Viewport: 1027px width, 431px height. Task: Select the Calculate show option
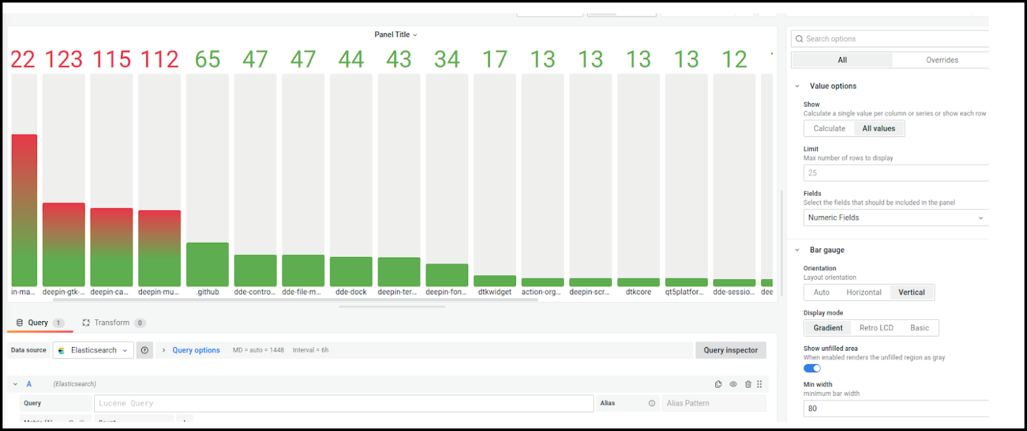tap(829, 128)
